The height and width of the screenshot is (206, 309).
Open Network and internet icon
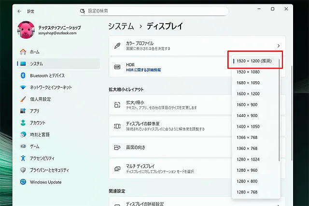coord(23,88)
